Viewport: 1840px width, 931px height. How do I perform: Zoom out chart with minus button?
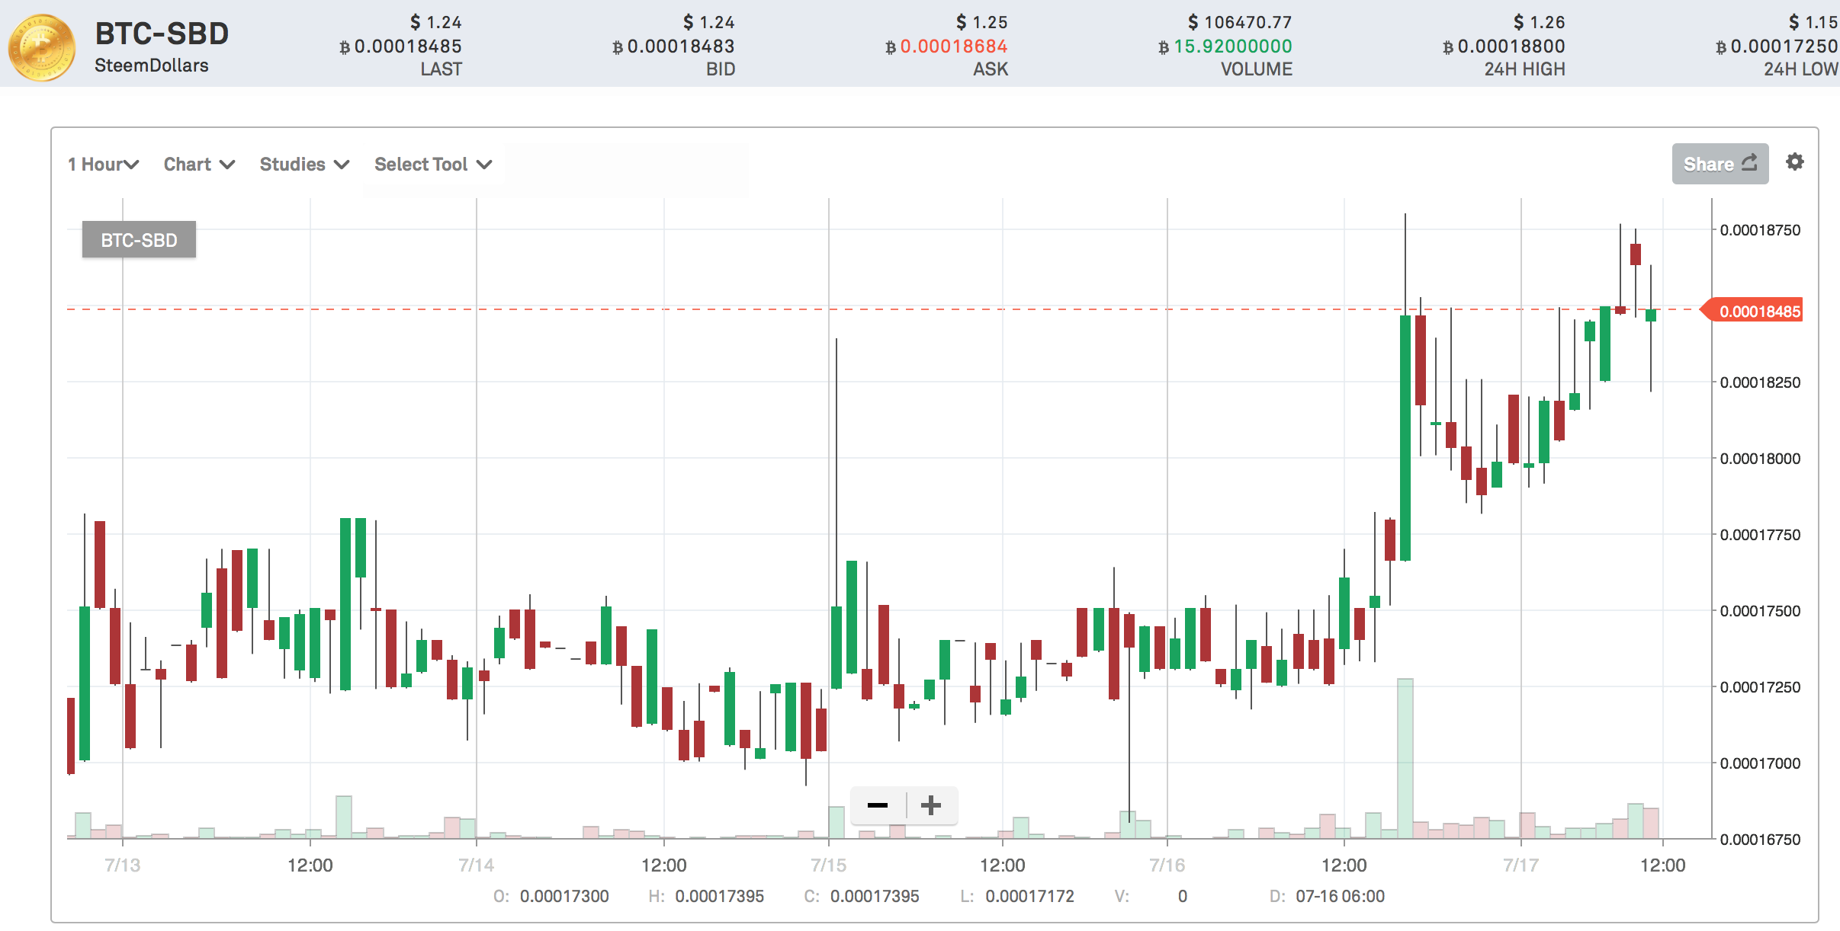click(x=878, y=805)
